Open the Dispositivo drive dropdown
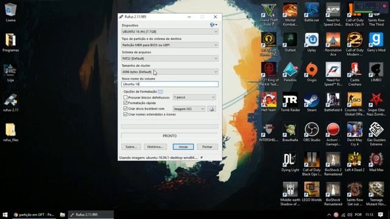Viewport: 390px width, 219px height. tap(170, 32)
